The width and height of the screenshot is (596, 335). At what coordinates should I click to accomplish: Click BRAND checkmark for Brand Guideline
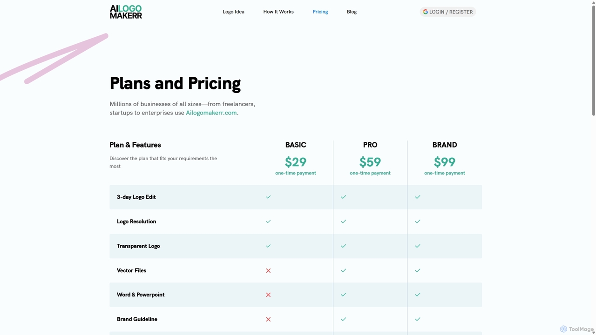418,319
